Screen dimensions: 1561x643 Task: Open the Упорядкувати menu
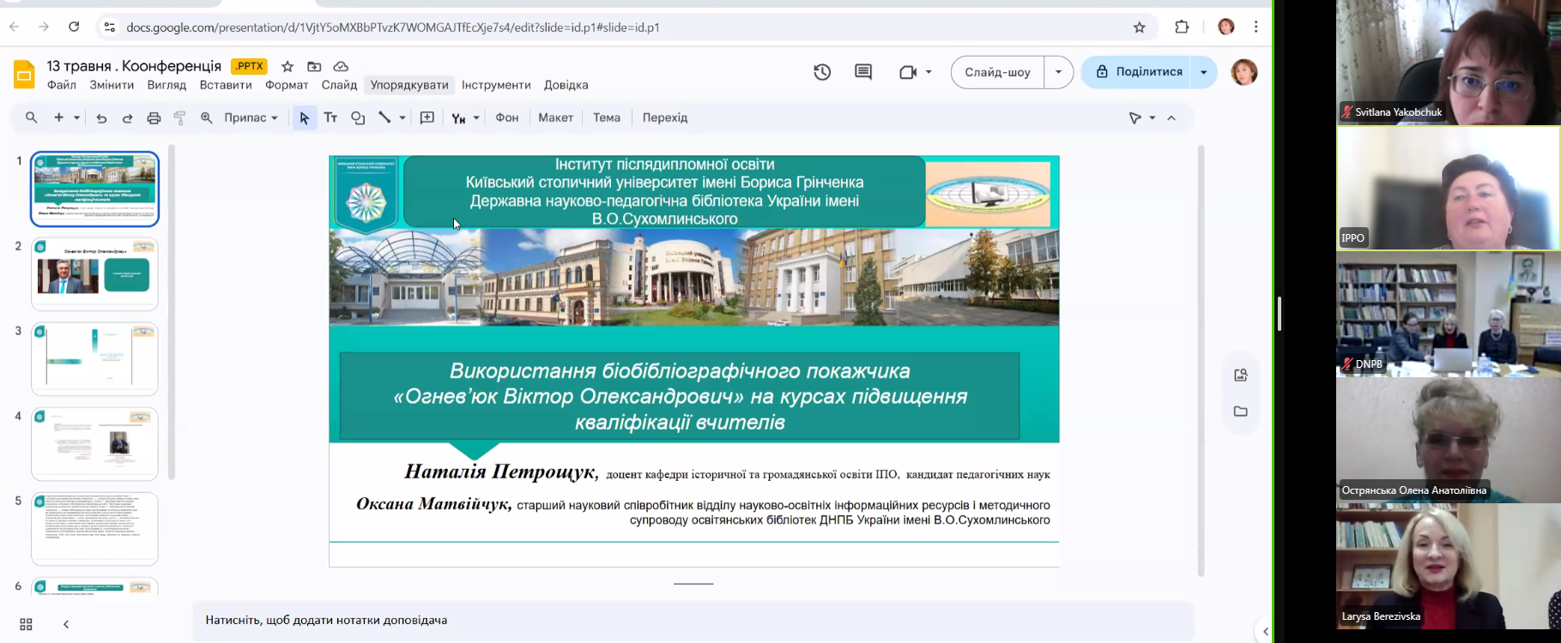coord(409,85)
